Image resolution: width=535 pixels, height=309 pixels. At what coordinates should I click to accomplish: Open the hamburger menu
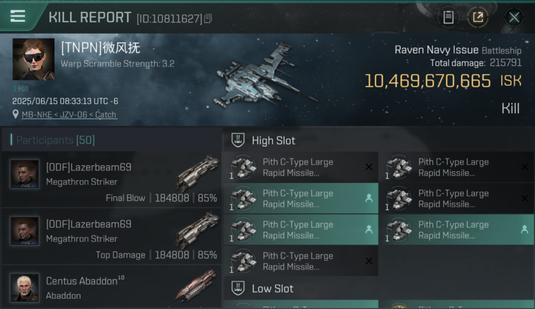point(18,16)
